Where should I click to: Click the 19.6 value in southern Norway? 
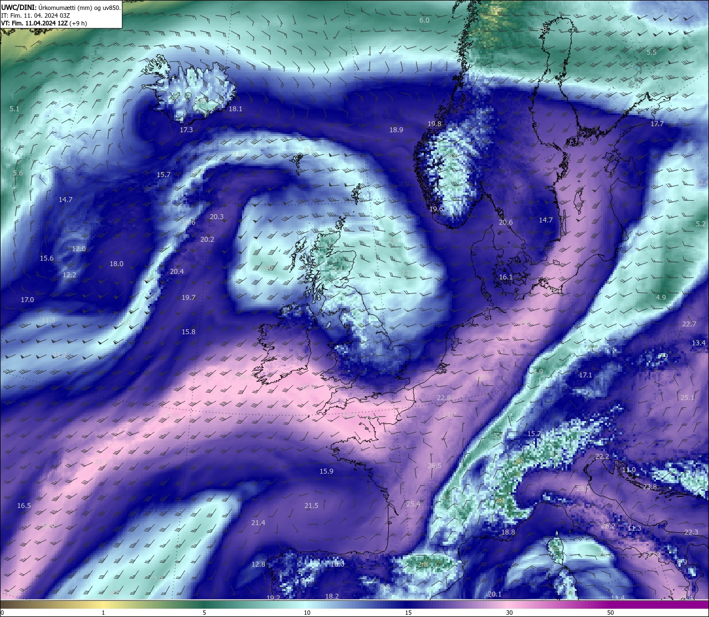tap(436, 209)
